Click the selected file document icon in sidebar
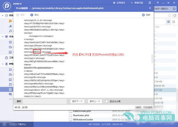178x127 pixels. click(10, 90)
